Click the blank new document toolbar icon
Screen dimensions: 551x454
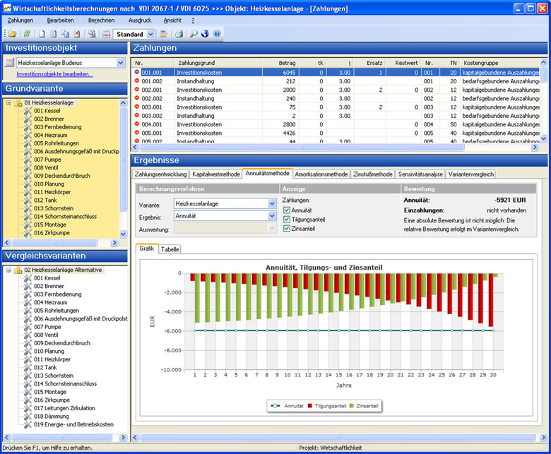pos(42,34)
